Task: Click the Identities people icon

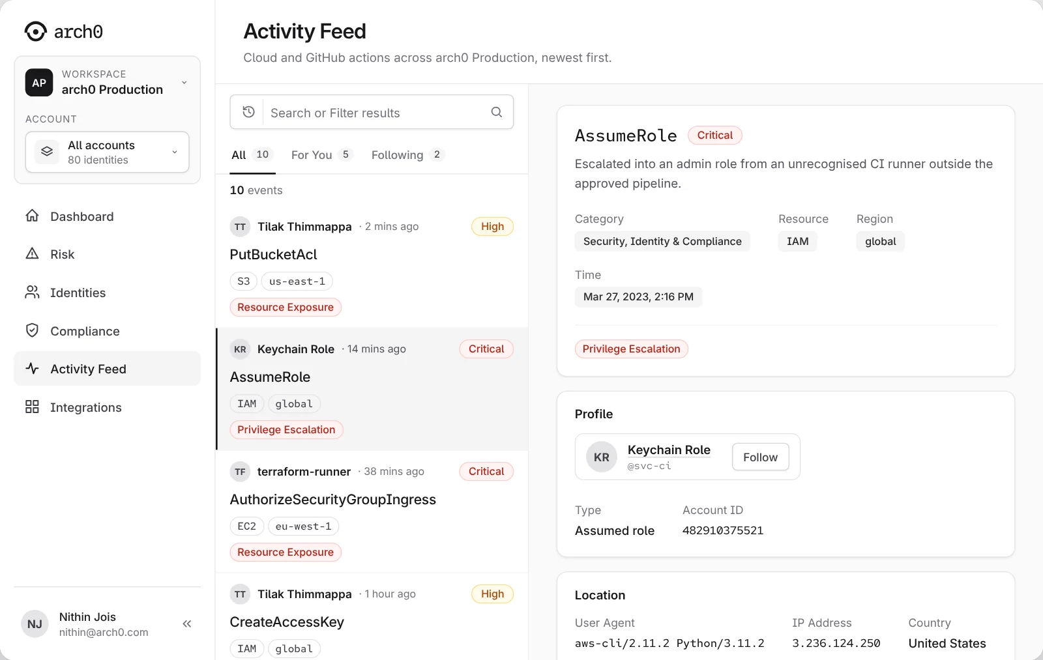Action: pyautogui.click(x=32, y=292)
